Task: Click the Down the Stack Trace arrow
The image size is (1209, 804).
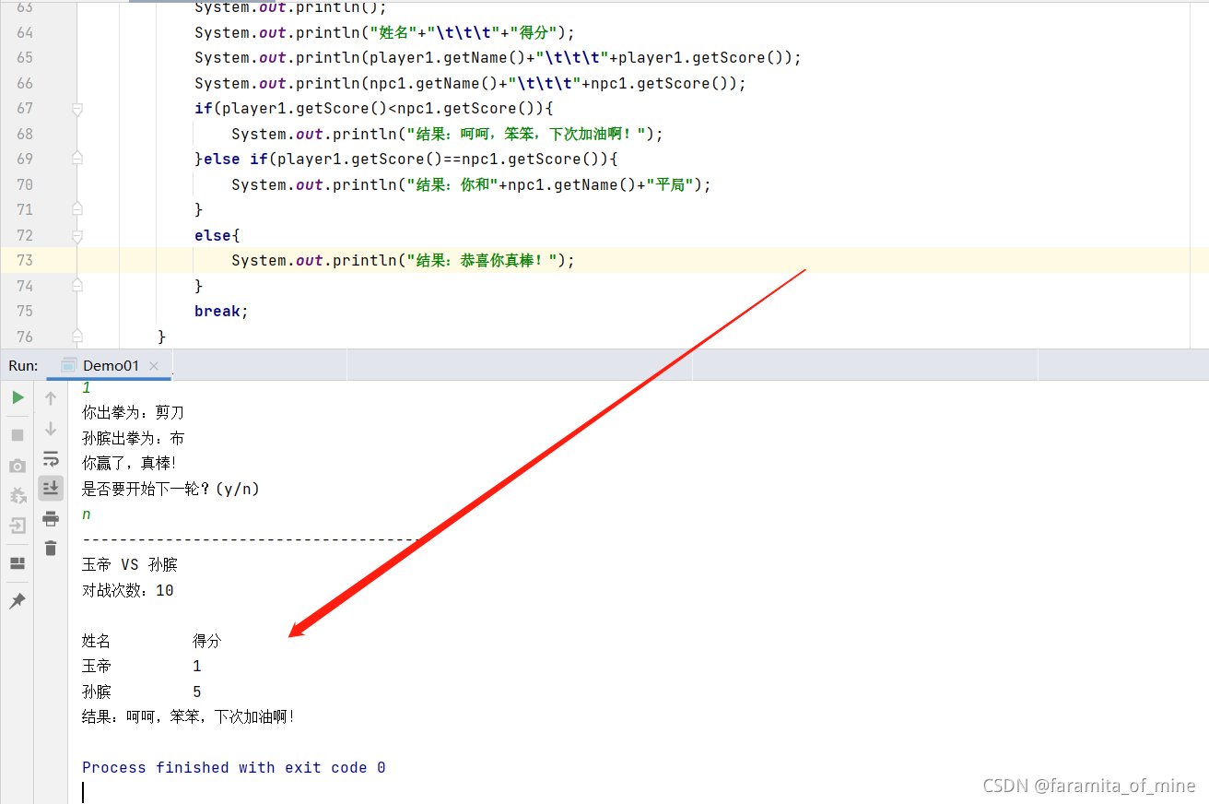Action: [51, 428]
